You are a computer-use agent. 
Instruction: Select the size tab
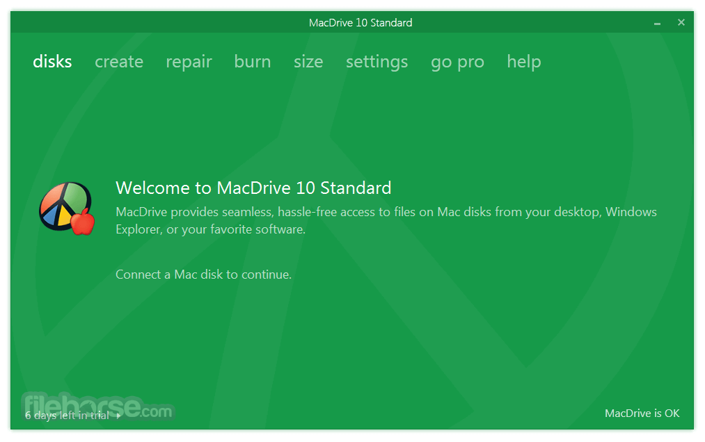tap(308, 62)
